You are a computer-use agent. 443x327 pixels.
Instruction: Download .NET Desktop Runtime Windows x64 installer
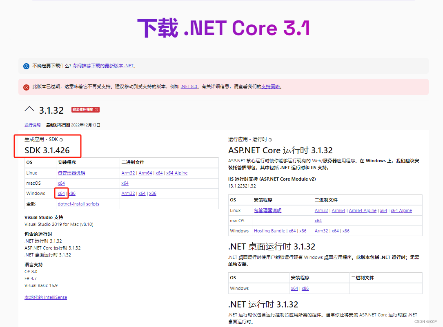coord(294,288)
